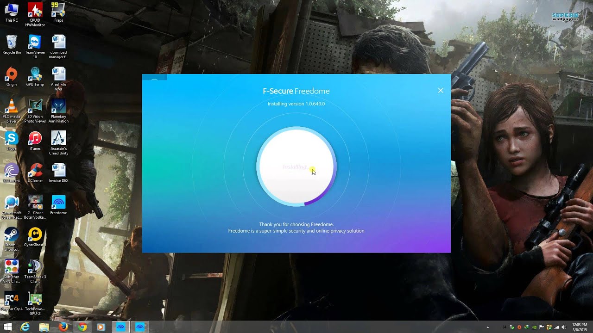Select the TeamSpeak 3 Client shortcut

pos(35,271)
